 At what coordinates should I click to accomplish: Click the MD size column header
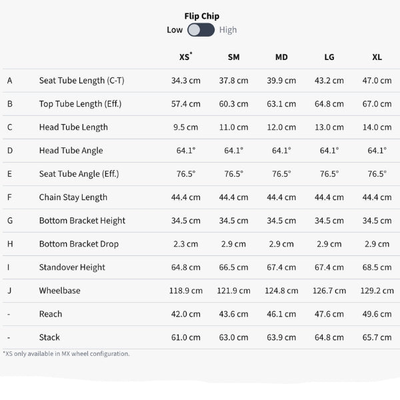coord(281,57)
